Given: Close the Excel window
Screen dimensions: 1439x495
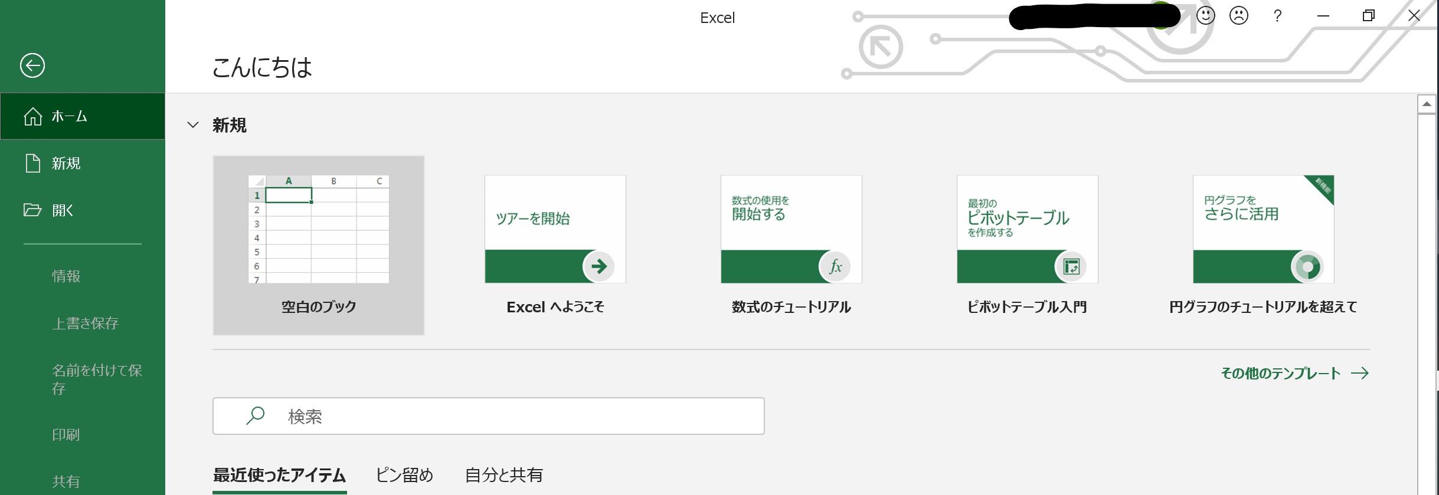Looking at the screenshot, I should point(1414,16).
